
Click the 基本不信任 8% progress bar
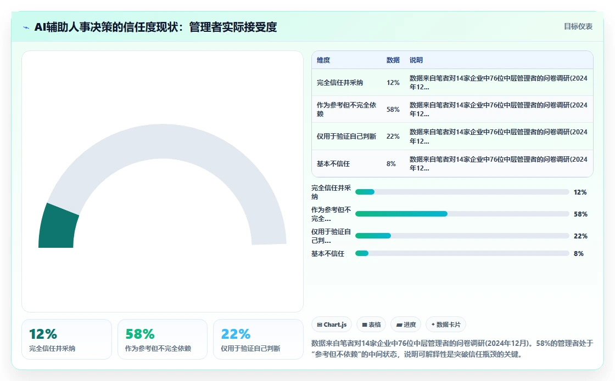coord(462,253)
